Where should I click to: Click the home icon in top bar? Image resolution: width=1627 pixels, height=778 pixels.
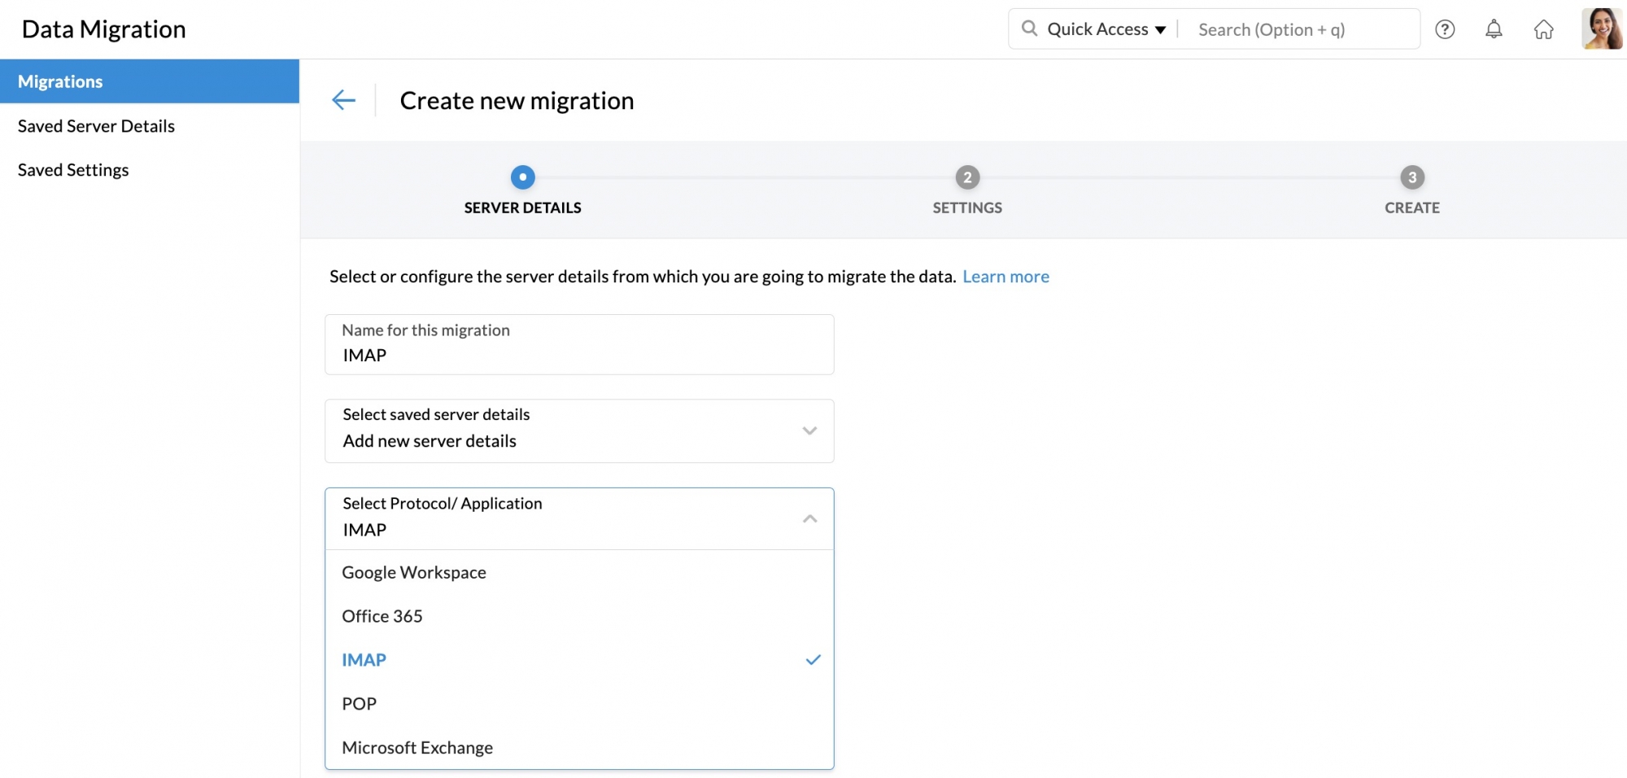tap(1544, 29)
